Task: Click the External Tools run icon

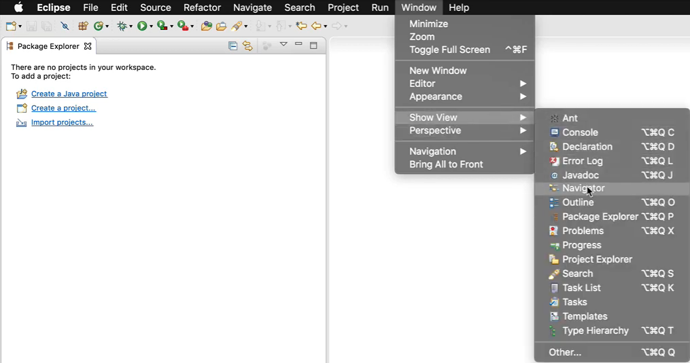Action: pos(183,26)
